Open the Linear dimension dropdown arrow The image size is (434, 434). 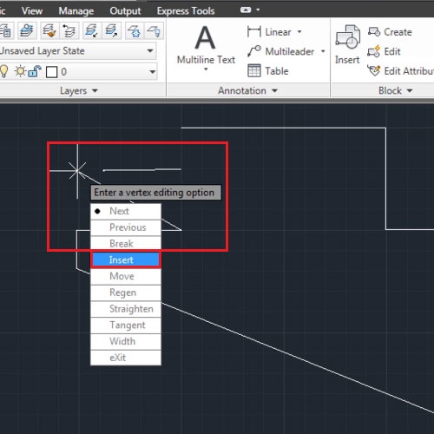pos(299,31)
